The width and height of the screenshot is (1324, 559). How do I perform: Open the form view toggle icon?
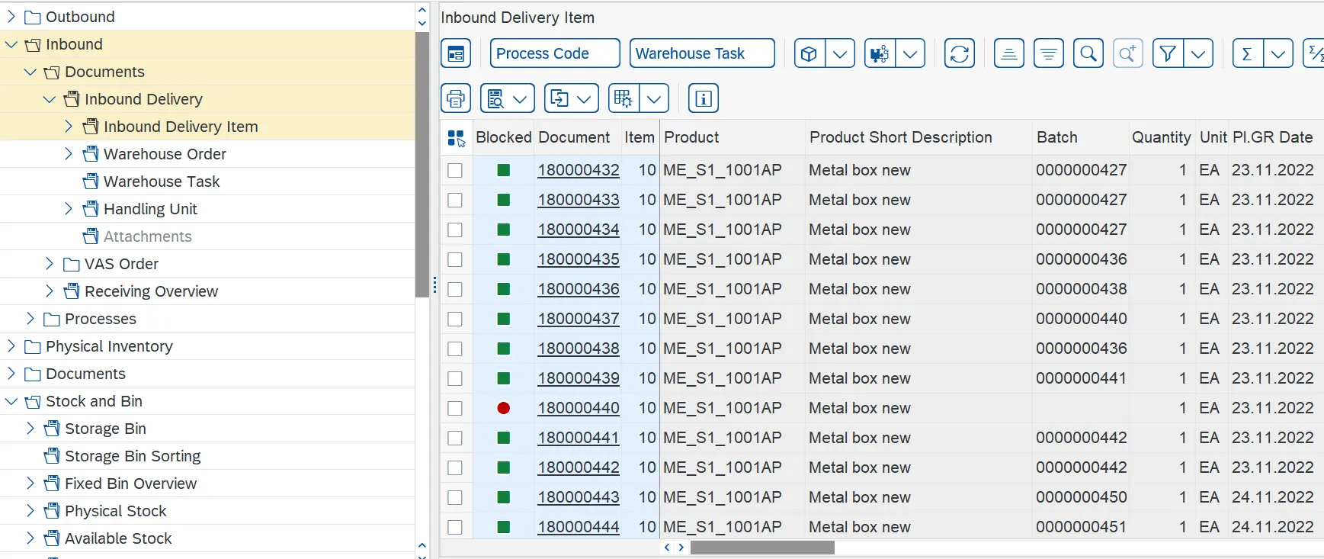pyautogui.click(x=456, y=53)
